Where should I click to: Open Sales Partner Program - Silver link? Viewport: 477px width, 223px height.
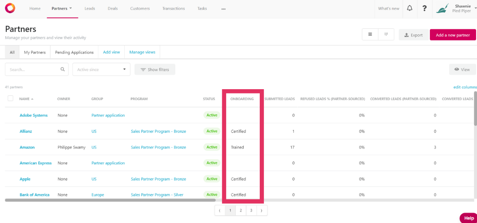(157, 194)
